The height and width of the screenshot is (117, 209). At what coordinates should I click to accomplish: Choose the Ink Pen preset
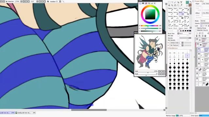click(181, 21)
